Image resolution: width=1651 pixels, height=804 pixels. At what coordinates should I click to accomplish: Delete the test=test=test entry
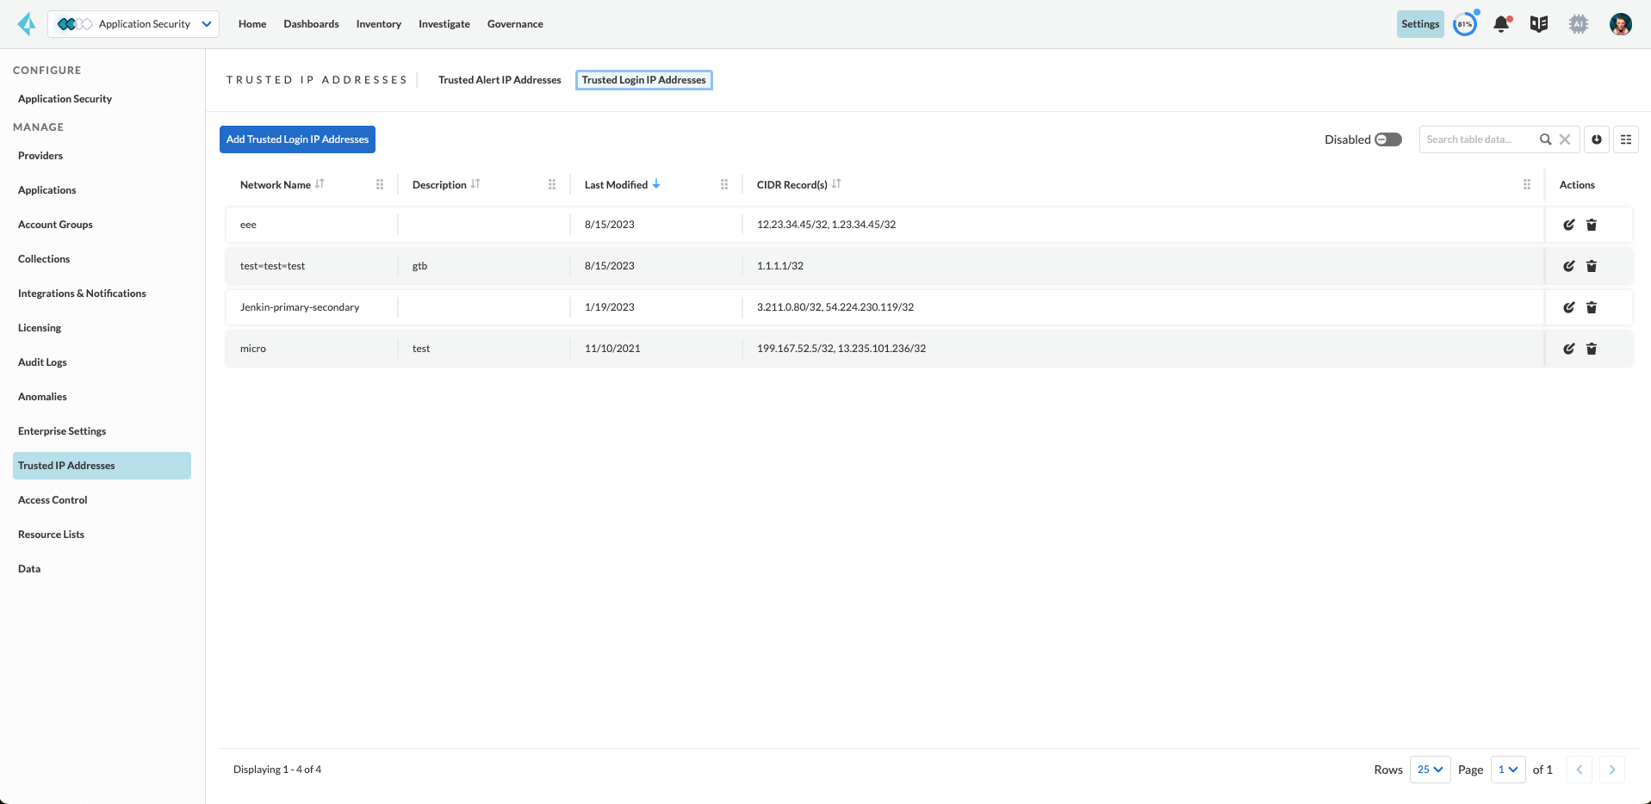click(x=1592, y=266)
